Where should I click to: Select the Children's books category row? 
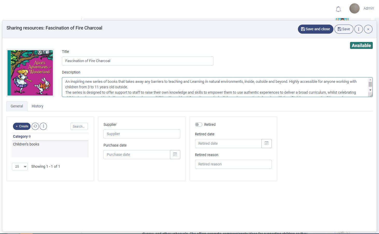tap(26, 144)
